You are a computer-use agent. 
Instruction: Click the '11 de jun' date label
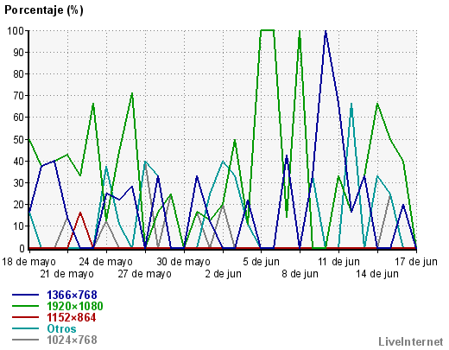[x=338, y=262]
